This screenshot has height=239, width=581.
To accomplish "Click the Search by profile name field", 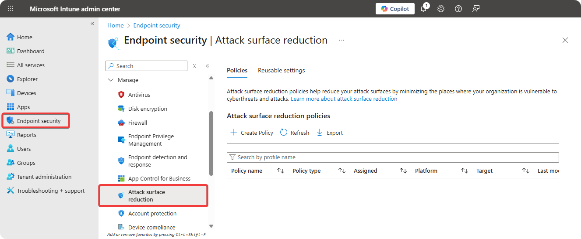I will (393, 157).
